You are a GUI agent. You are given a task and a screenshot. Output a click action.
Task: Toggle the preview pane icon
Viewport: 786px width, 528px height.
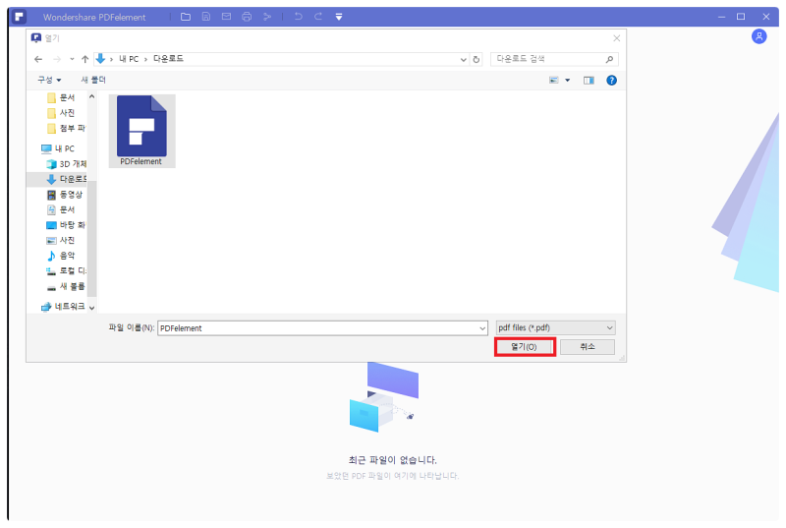pos(589,81)
